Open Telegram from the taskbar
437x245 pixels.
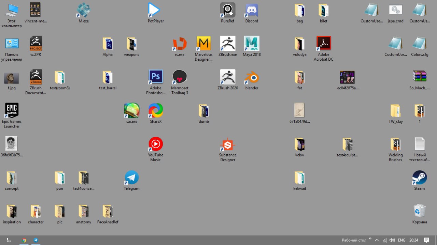(x=36, y=240)
